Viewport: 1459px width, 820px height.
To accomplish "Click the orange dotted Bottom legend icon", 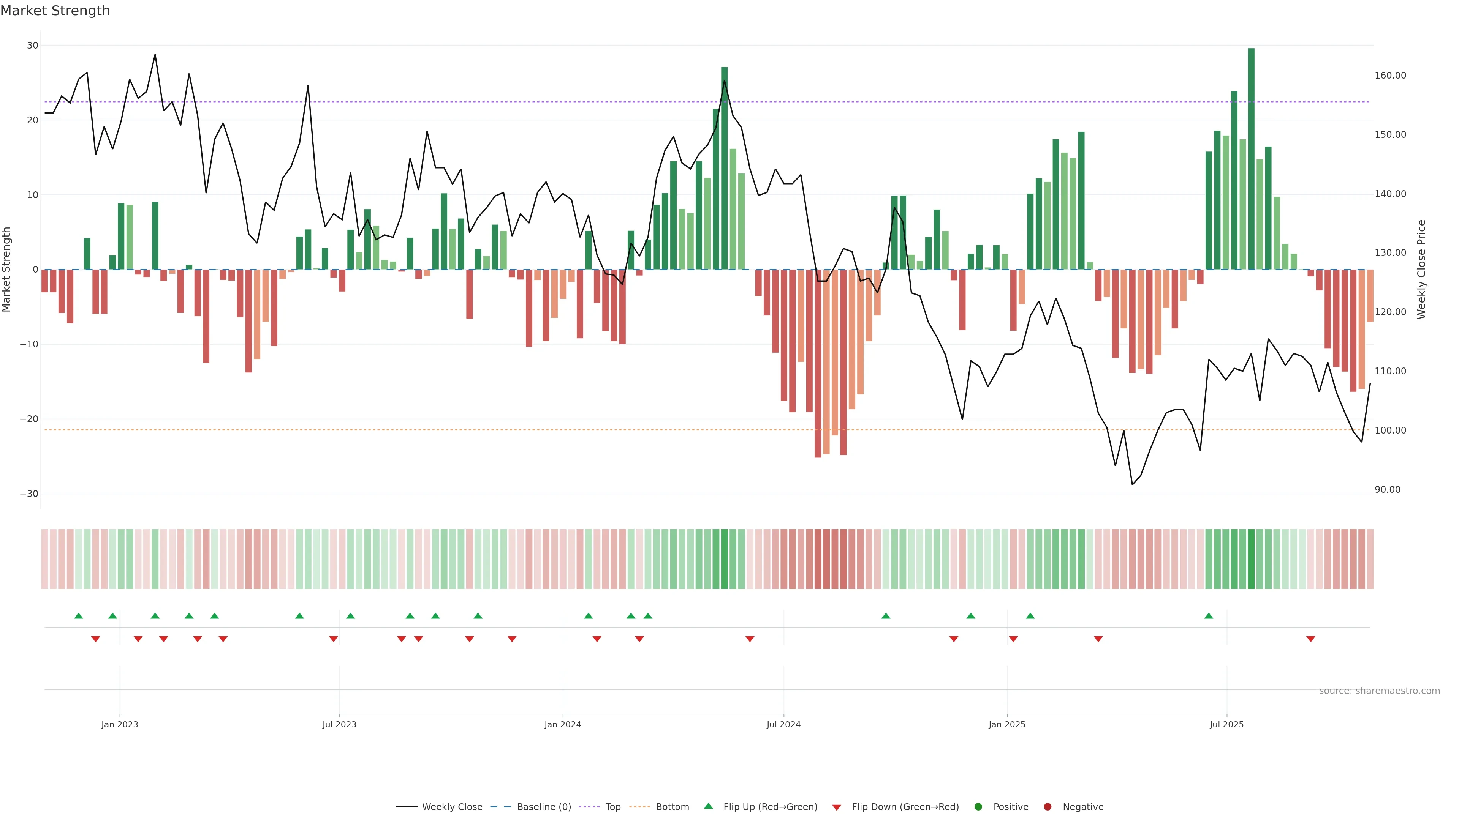I will click(x=639, y=807).
